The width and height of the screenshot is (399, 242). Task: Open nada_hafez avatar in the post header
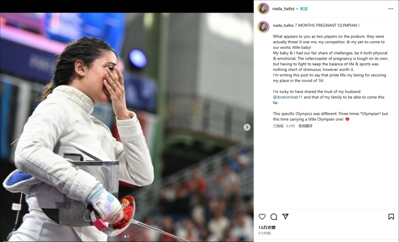(x=264, y=9)
